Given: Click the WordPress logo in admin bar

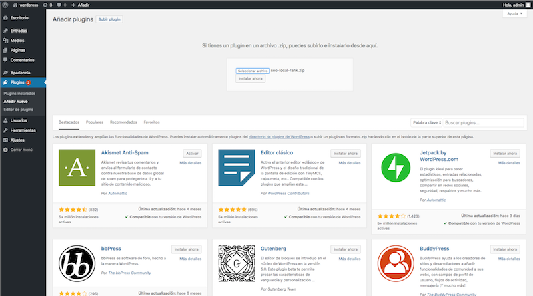Looking at the screenshot, I should [x=5, y=5].
